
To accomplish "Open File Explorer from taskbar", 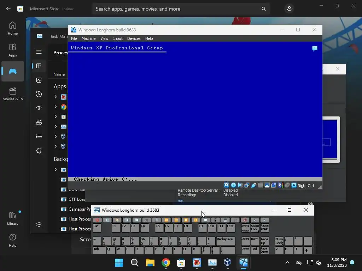I will (x=150, y=263).
